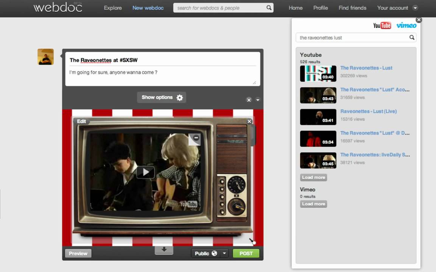Click the 'Youtube' section heading
Viewport: 436px width, 272px height.
311,55
